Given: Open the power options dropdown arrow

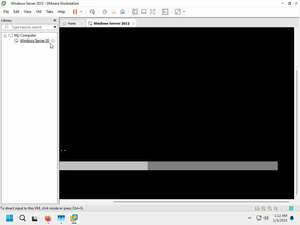Looking at the screenshot, I should pyautogui.click(x=81, y=12).
